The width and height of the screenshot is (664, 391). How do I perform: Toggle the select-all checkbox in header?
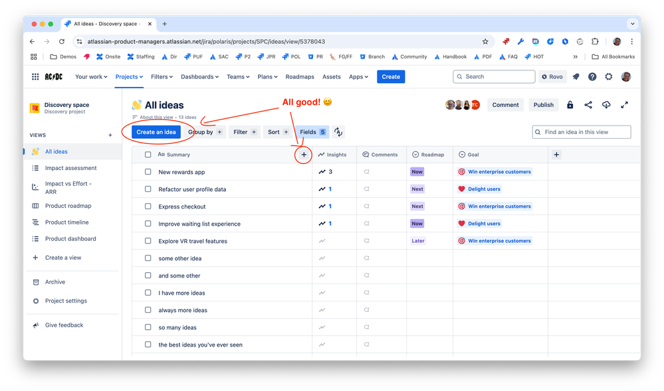[148, 155]
